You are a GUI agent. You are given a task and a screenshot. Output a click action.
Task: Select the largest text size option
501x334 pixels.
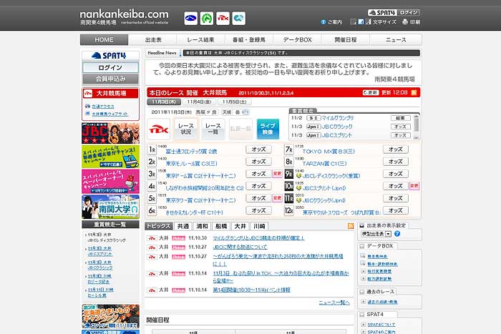[x=369, y=22]
